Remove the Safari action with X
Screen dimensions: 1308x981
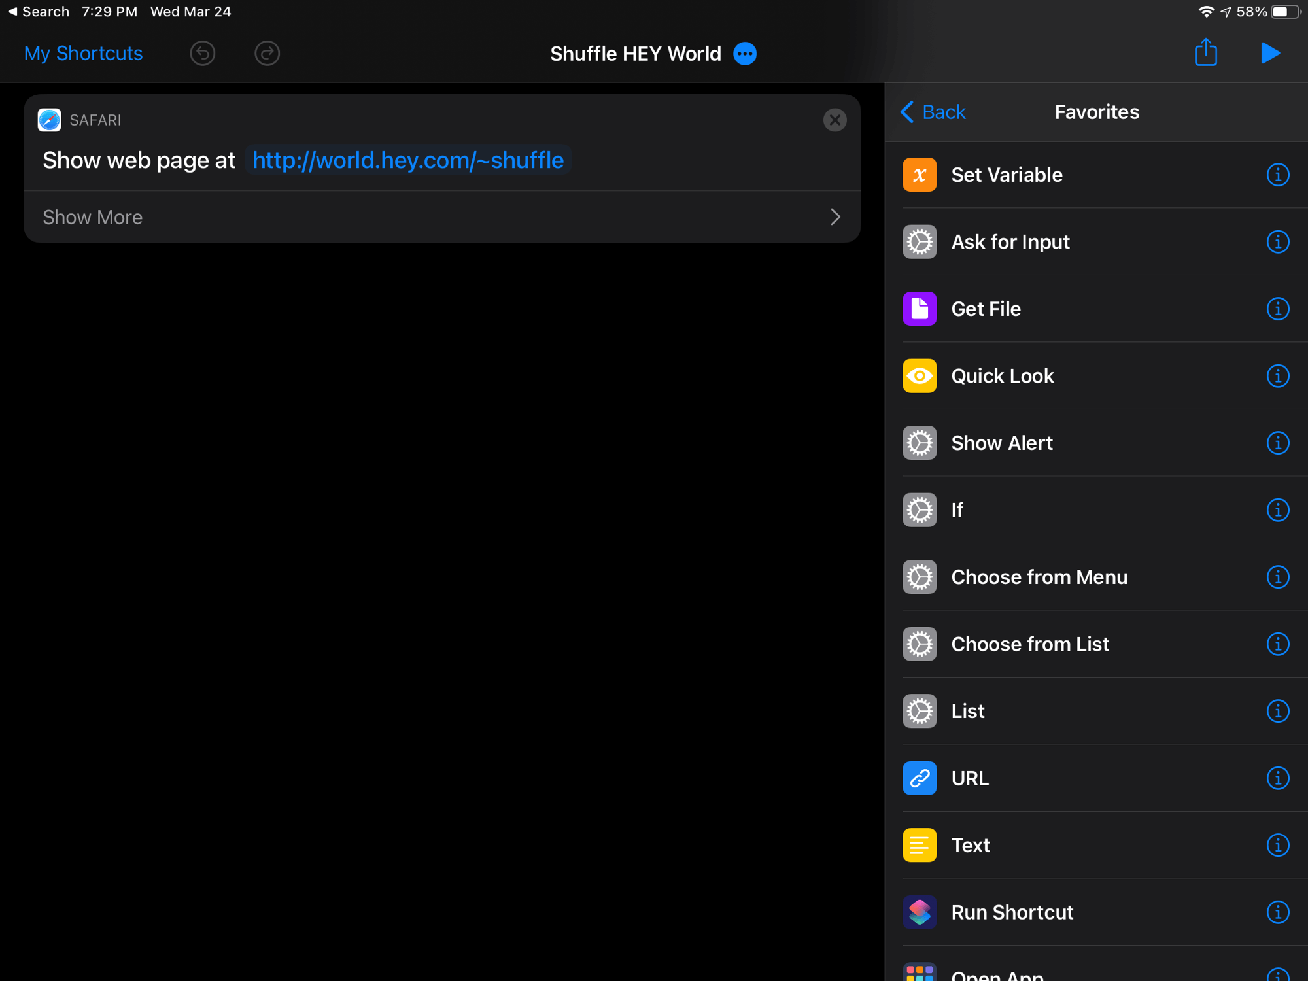(x=835, y=120)
